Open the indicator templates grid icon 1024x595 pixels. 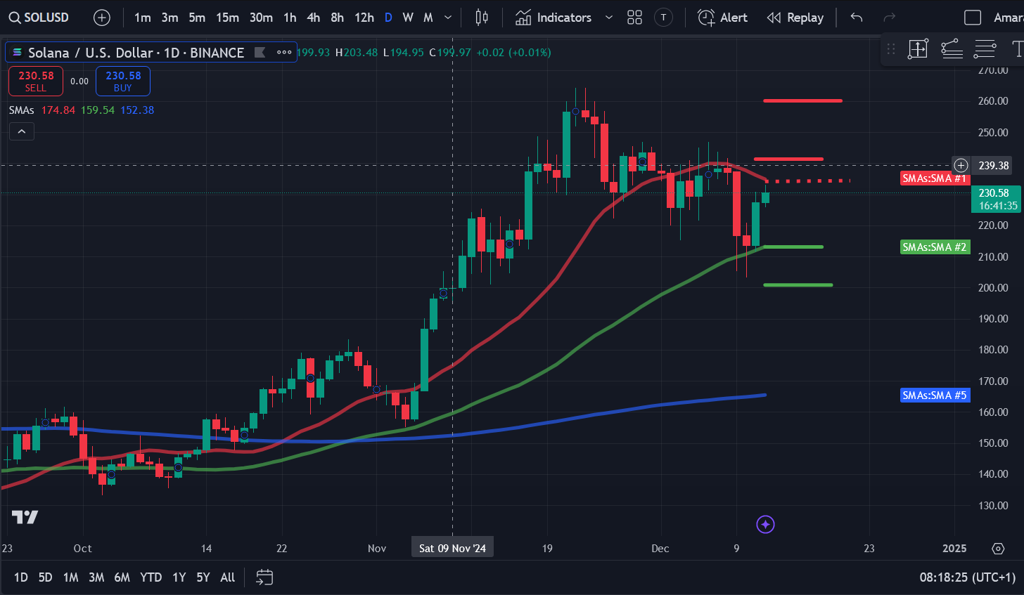click(x=634, y=18)
